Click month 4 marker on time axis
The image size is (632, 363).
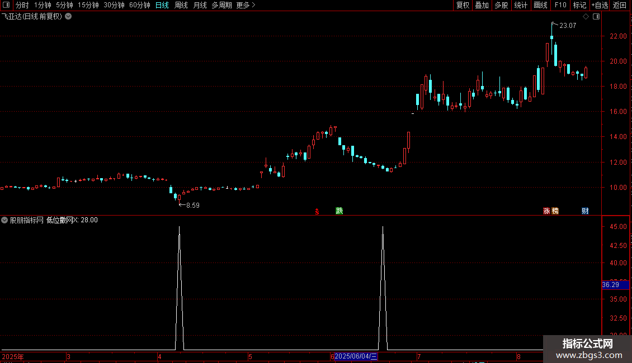159,356
